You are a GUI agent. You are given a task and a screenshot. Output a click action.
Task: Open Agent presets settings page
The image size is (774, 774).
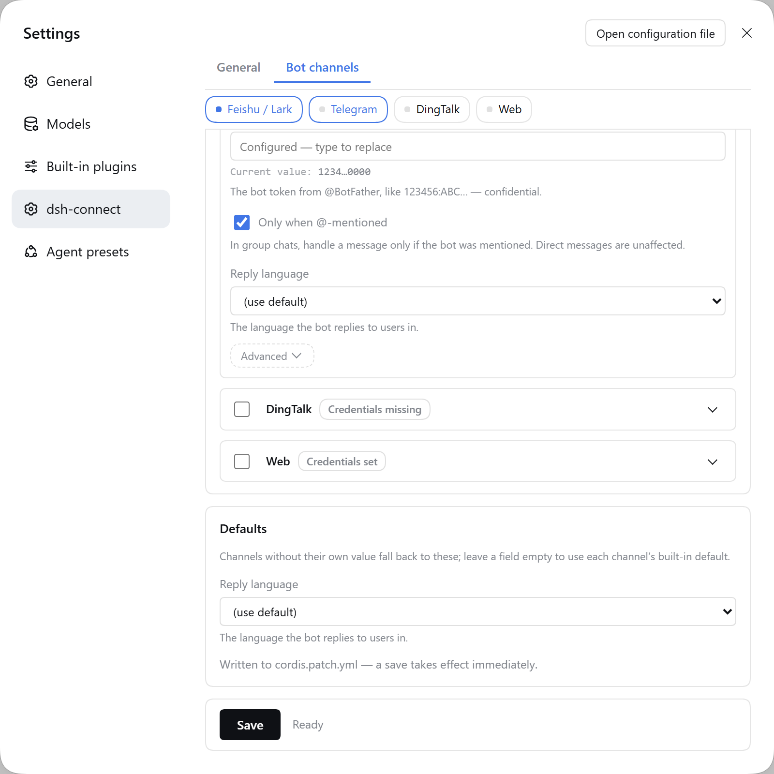(91, 252)
